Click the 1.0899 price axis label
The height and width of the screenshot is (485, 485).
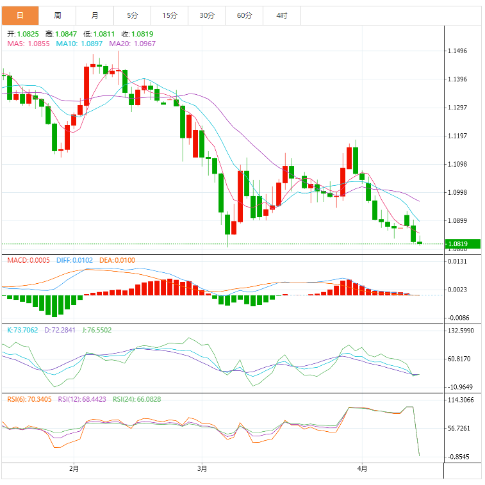(x=457, y=220)
